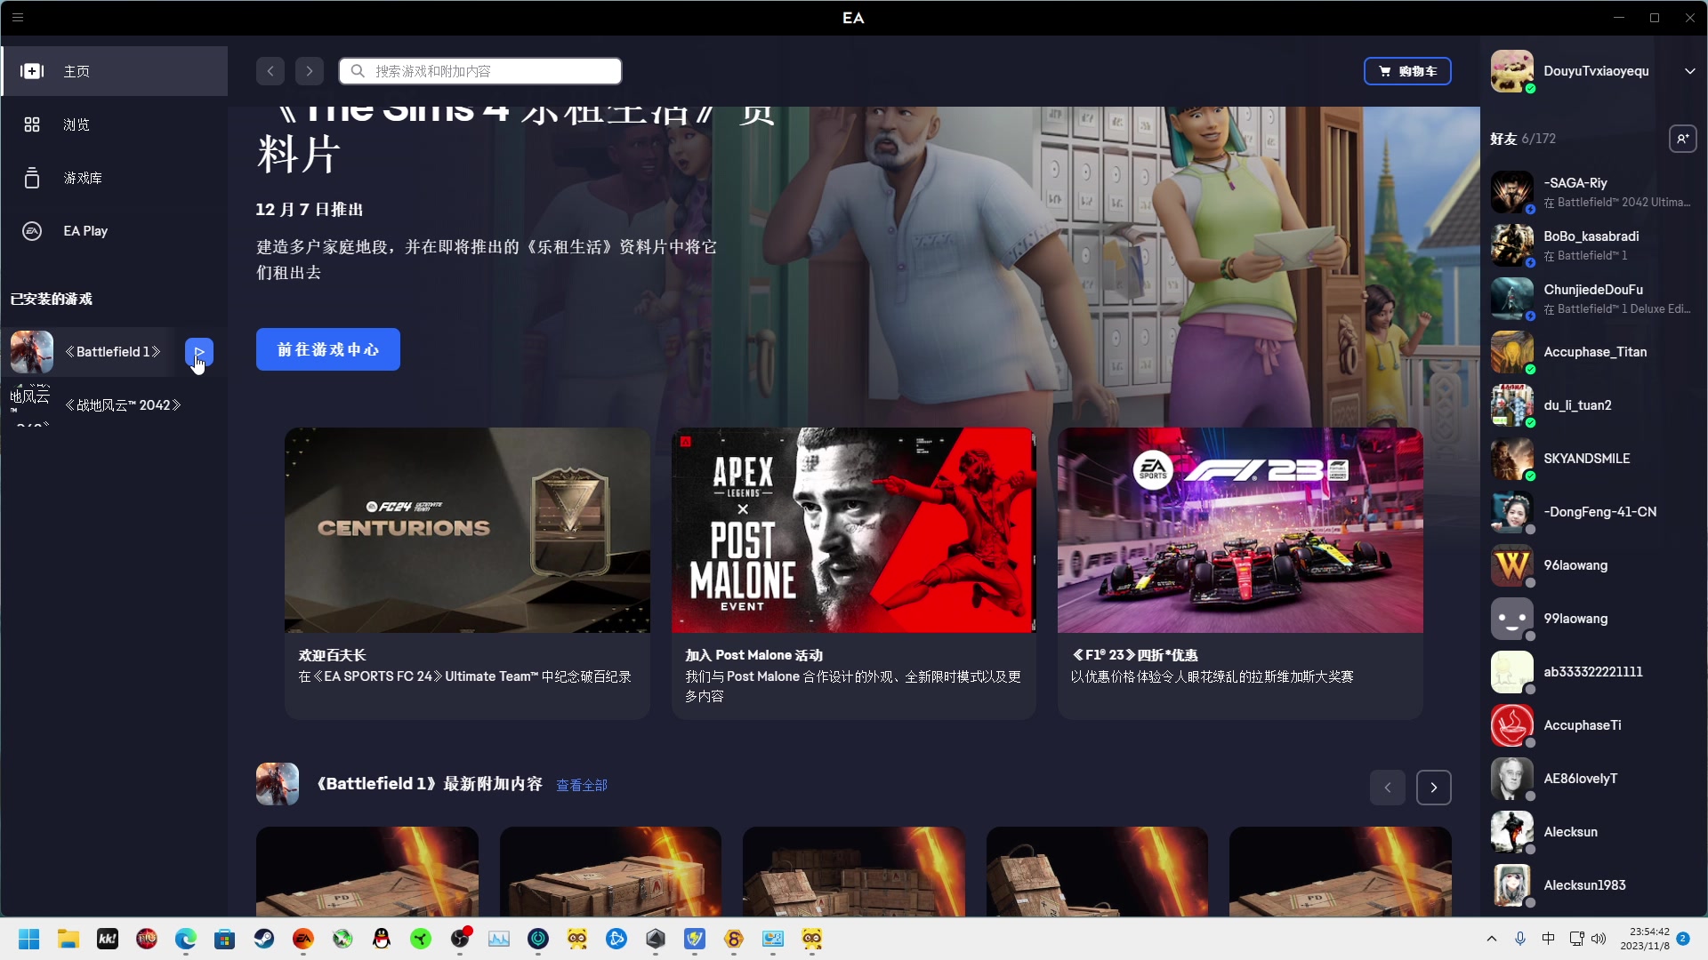
Task: Open the hamburger menu in the title bar
Action: pos(18,18)
